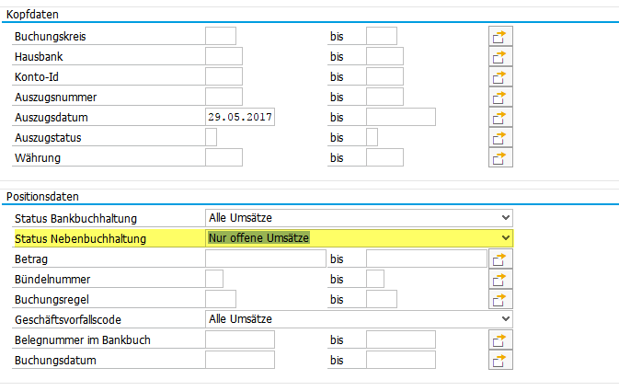Open multiple selection for Konto-Id

499,77
